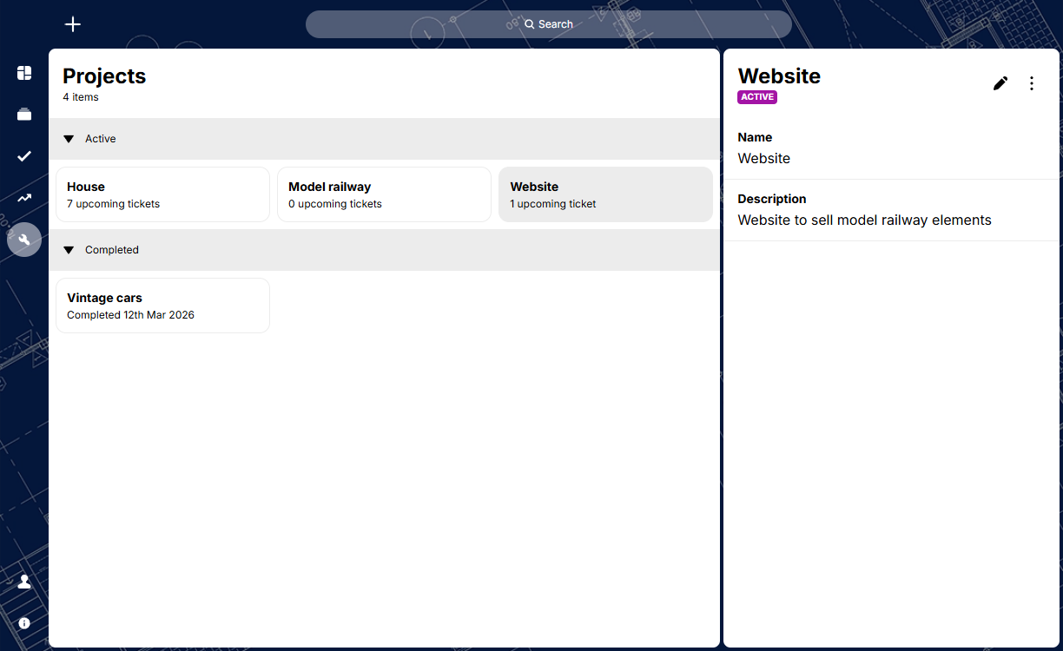The image size is (1063, 651).
Task: Edit the Website project with pencil icon
Action: tap(1000, 83)
